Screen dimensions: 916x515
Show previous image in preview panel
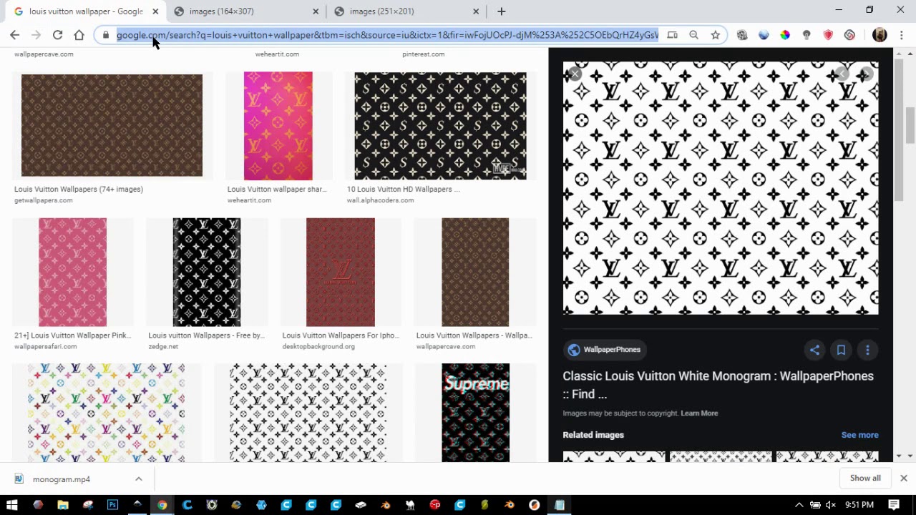(x=842, y=74)
